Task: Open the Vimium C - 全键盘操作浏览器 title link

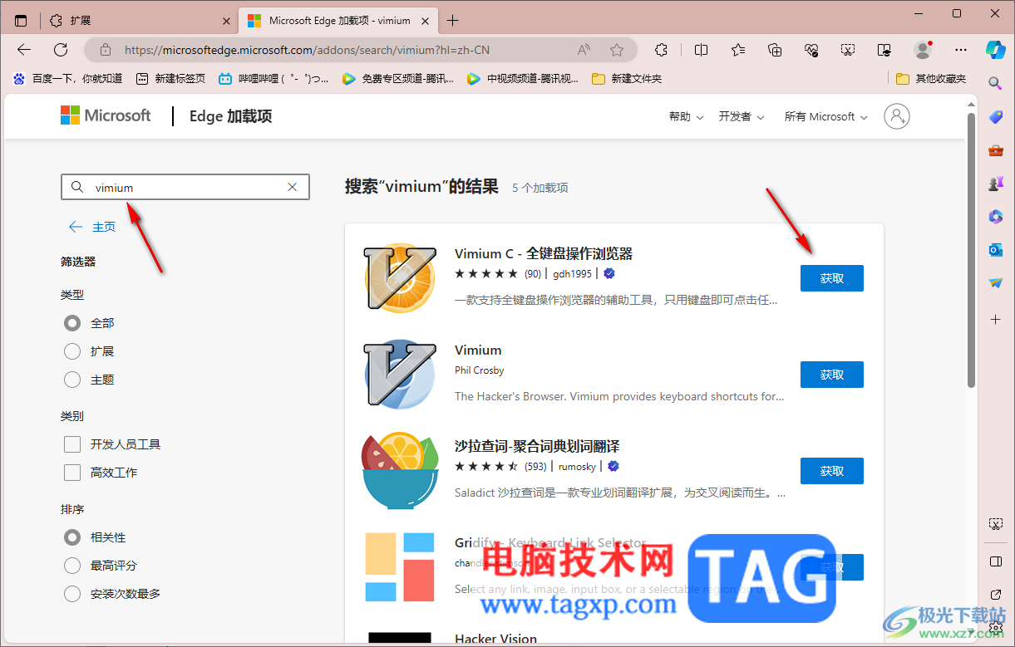Action: [544, 253]
